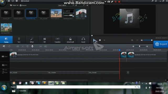
Task: Select the Sound_Off media thumbnail
Action: 6,13
